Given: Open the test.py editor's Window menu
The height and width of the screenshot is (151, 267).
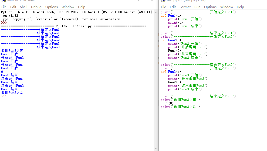Looking at the screenshot, I should 227,7.
